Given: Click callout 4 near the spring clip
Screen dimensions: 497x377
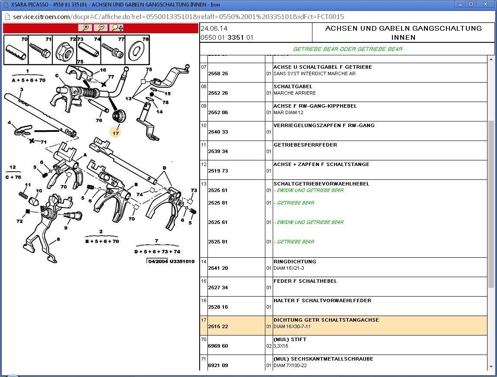Looking at the screenshot, I should (x=9, y=122).
